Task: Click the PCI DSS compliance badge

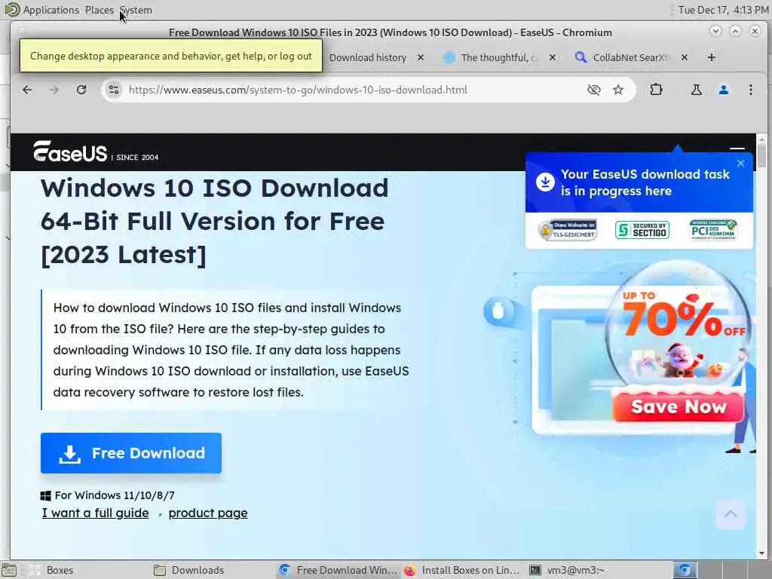Action: pos(713,230)
